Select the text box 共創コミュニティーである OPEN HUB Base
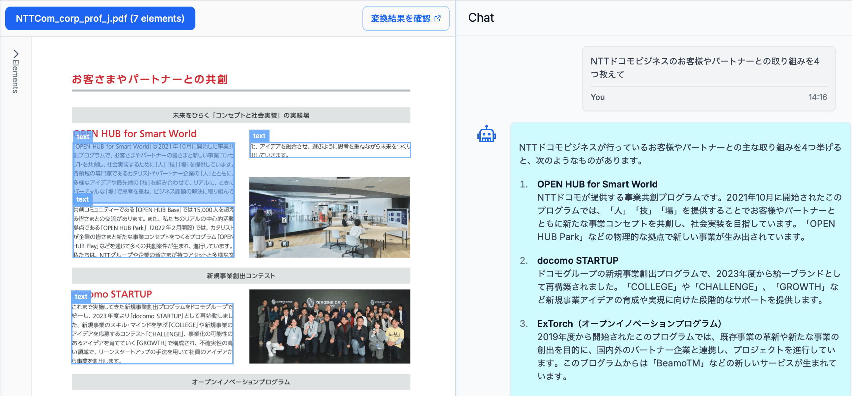 pos(154,232)
